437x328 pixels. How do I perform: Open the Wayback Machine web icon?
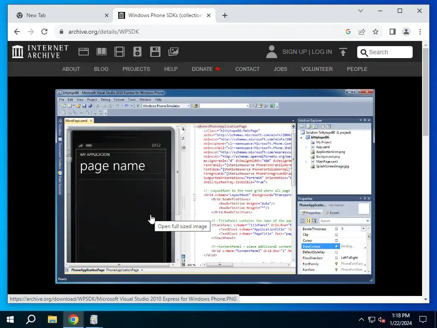pos(83,52)
